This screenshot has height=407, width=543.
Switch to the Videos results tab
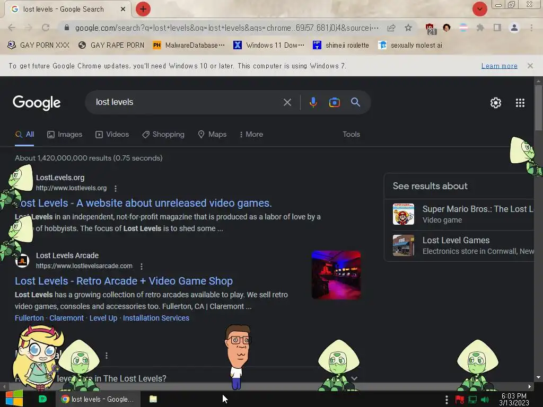coord(112,134)
